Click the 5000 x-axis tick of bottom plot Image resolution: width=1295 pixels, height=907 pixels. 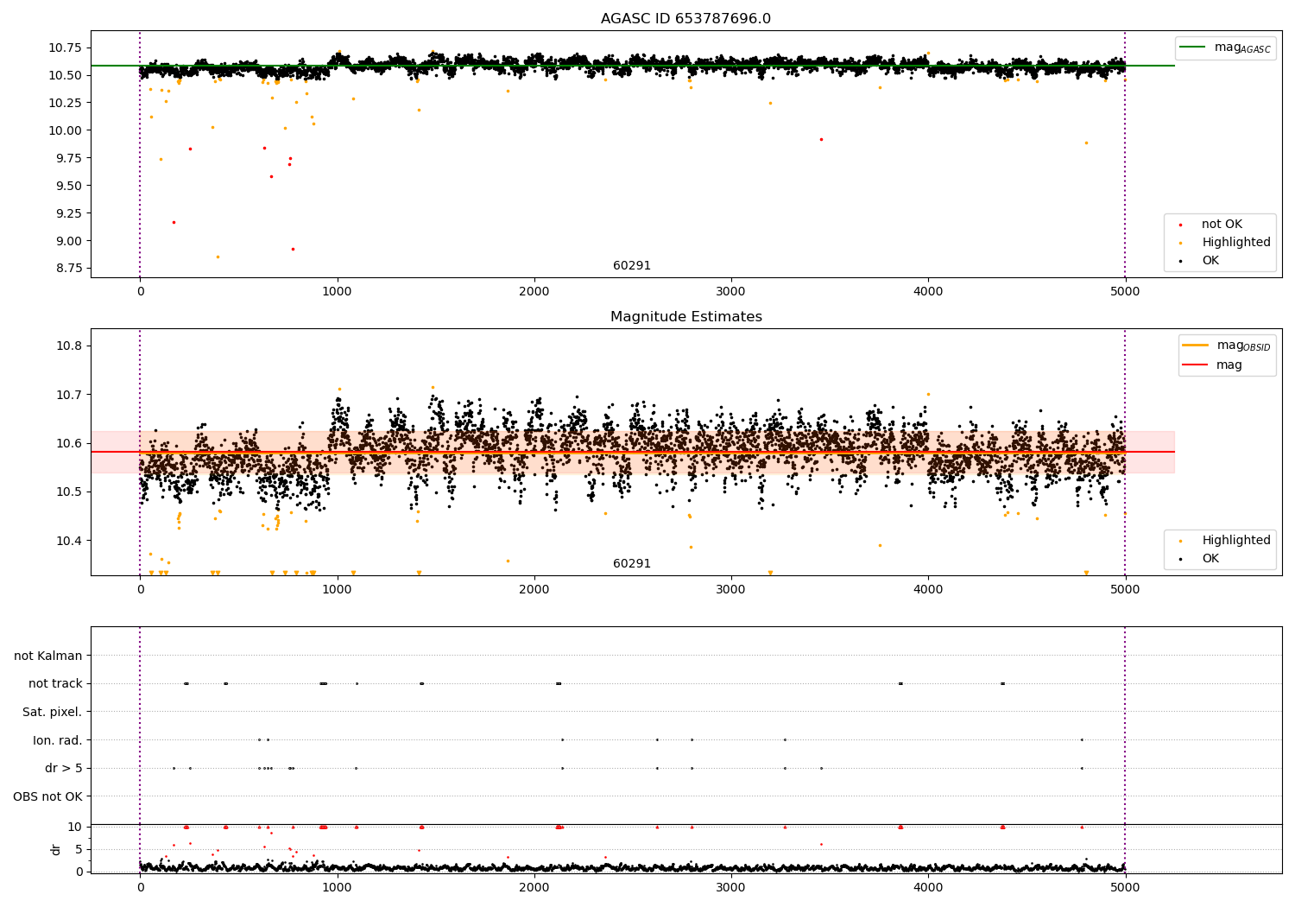click(x=1125, y=887)
